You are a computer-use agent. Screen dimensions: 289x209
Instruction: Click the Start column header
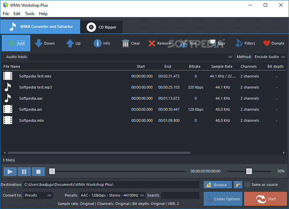tap(141, 66)
